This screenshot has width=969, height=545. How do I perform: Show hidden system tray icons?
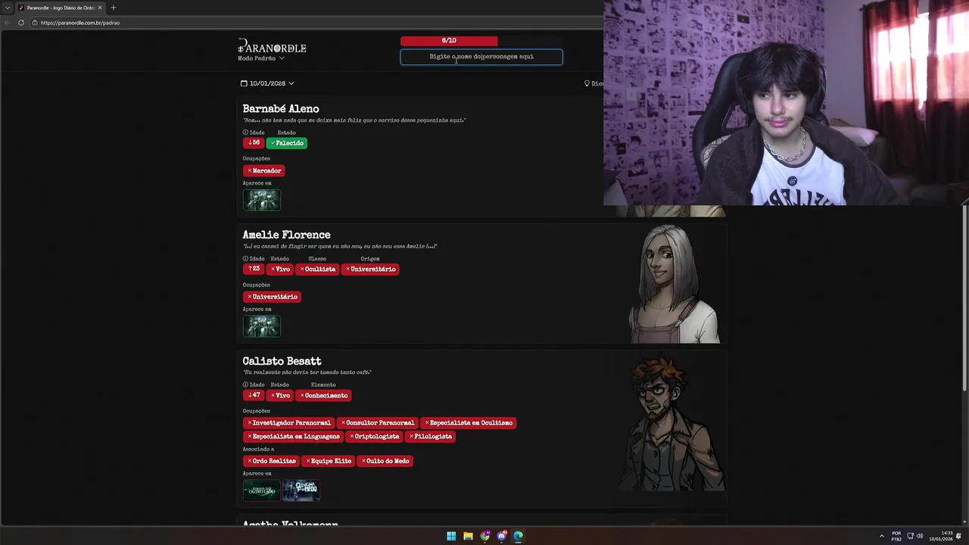pyautogui.click(x=881, y=536)
